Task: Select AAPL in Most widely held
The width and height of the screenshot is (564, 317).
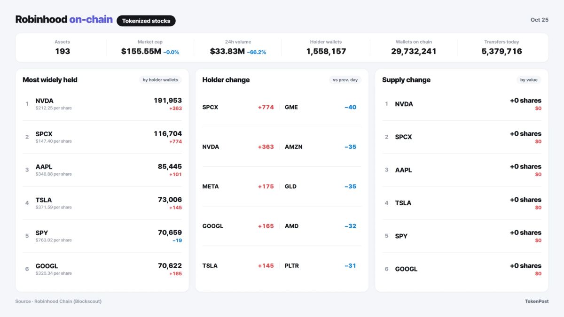Action: coord(44,167)
